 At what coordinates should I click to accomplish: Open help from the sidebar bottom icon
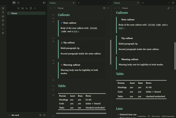[x=40, y=115]
